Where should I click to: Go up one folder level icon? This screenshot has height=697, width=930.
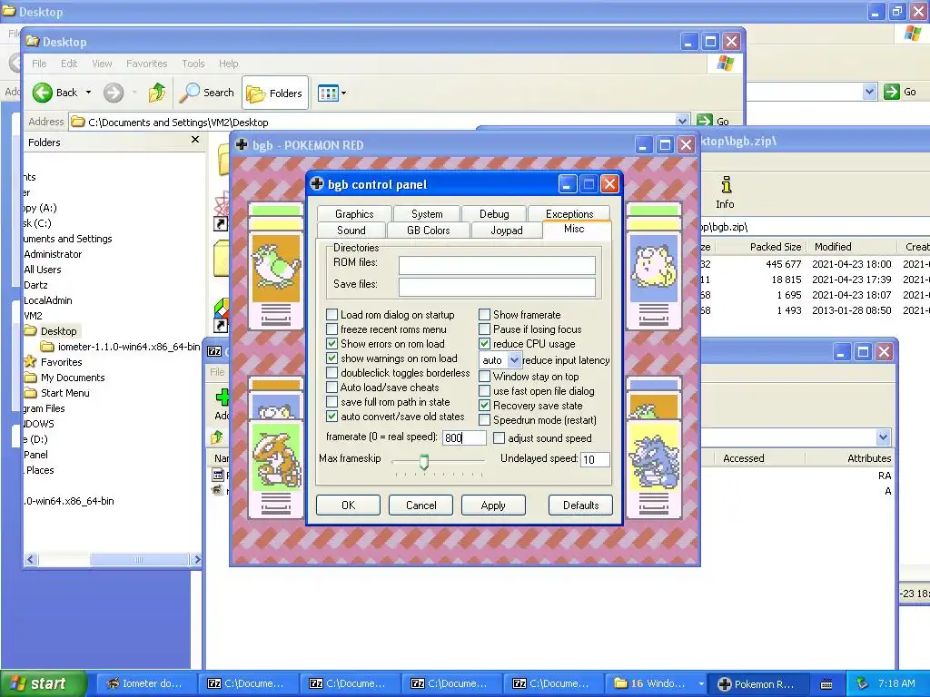(x=157, y=93)
